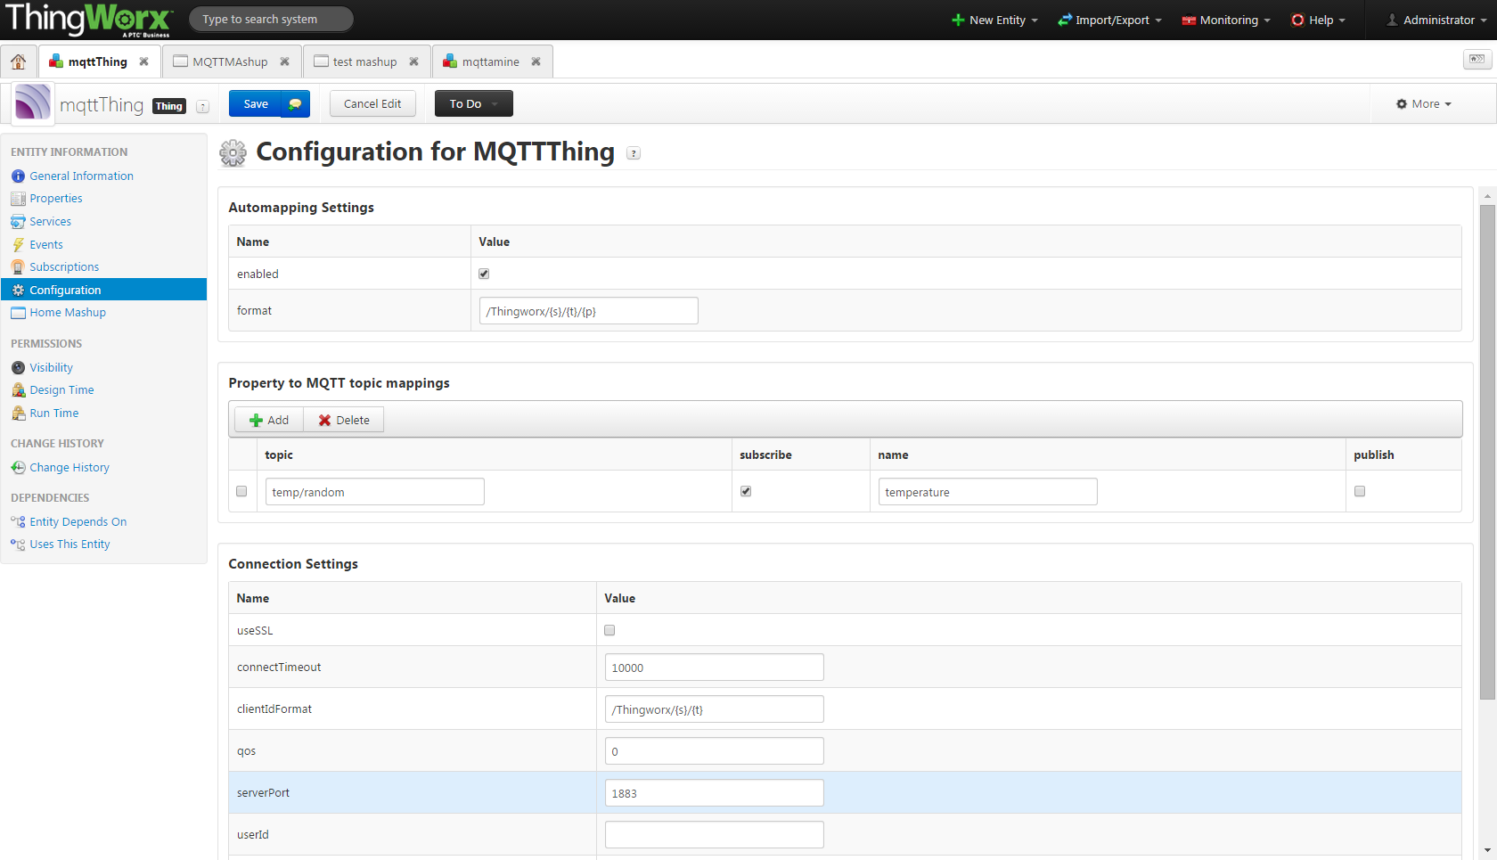The image size is (1497, 860).
Task: Click the Configuration gear icon in sidebar
Action: coord(18,291)
